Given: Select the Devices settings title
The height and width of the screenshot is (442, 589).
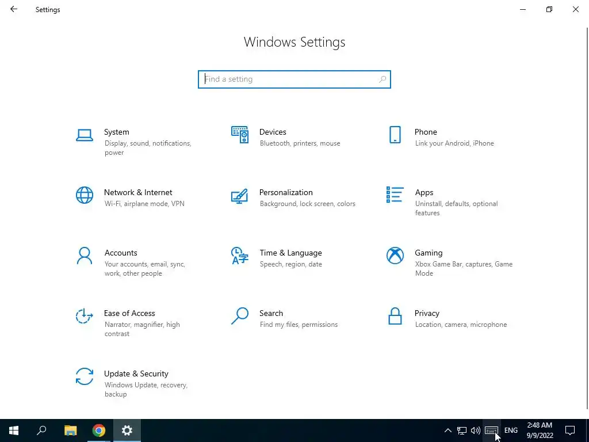Looking at the screenshot, I should [x=273, y=132].
